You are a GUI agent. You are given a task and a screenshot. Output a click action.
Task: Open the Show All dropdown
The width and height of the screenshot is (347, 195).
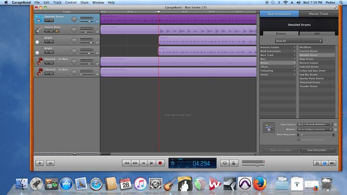(299, 41)
